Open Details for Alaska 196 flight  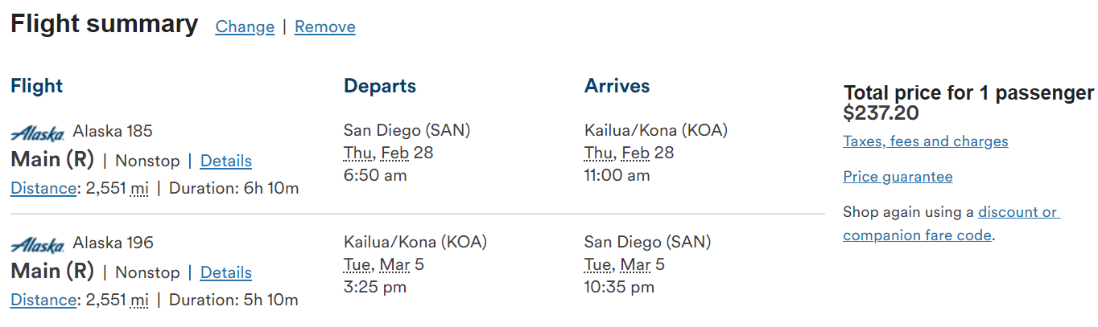tap(225, 273)
